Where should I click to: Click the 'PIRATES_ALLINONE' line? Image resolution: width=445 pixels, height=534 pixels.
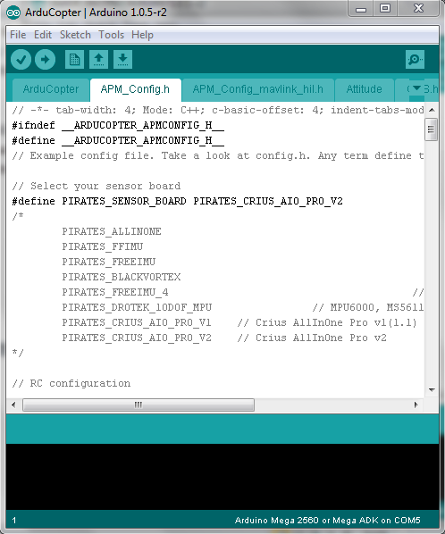coord(112,231)
